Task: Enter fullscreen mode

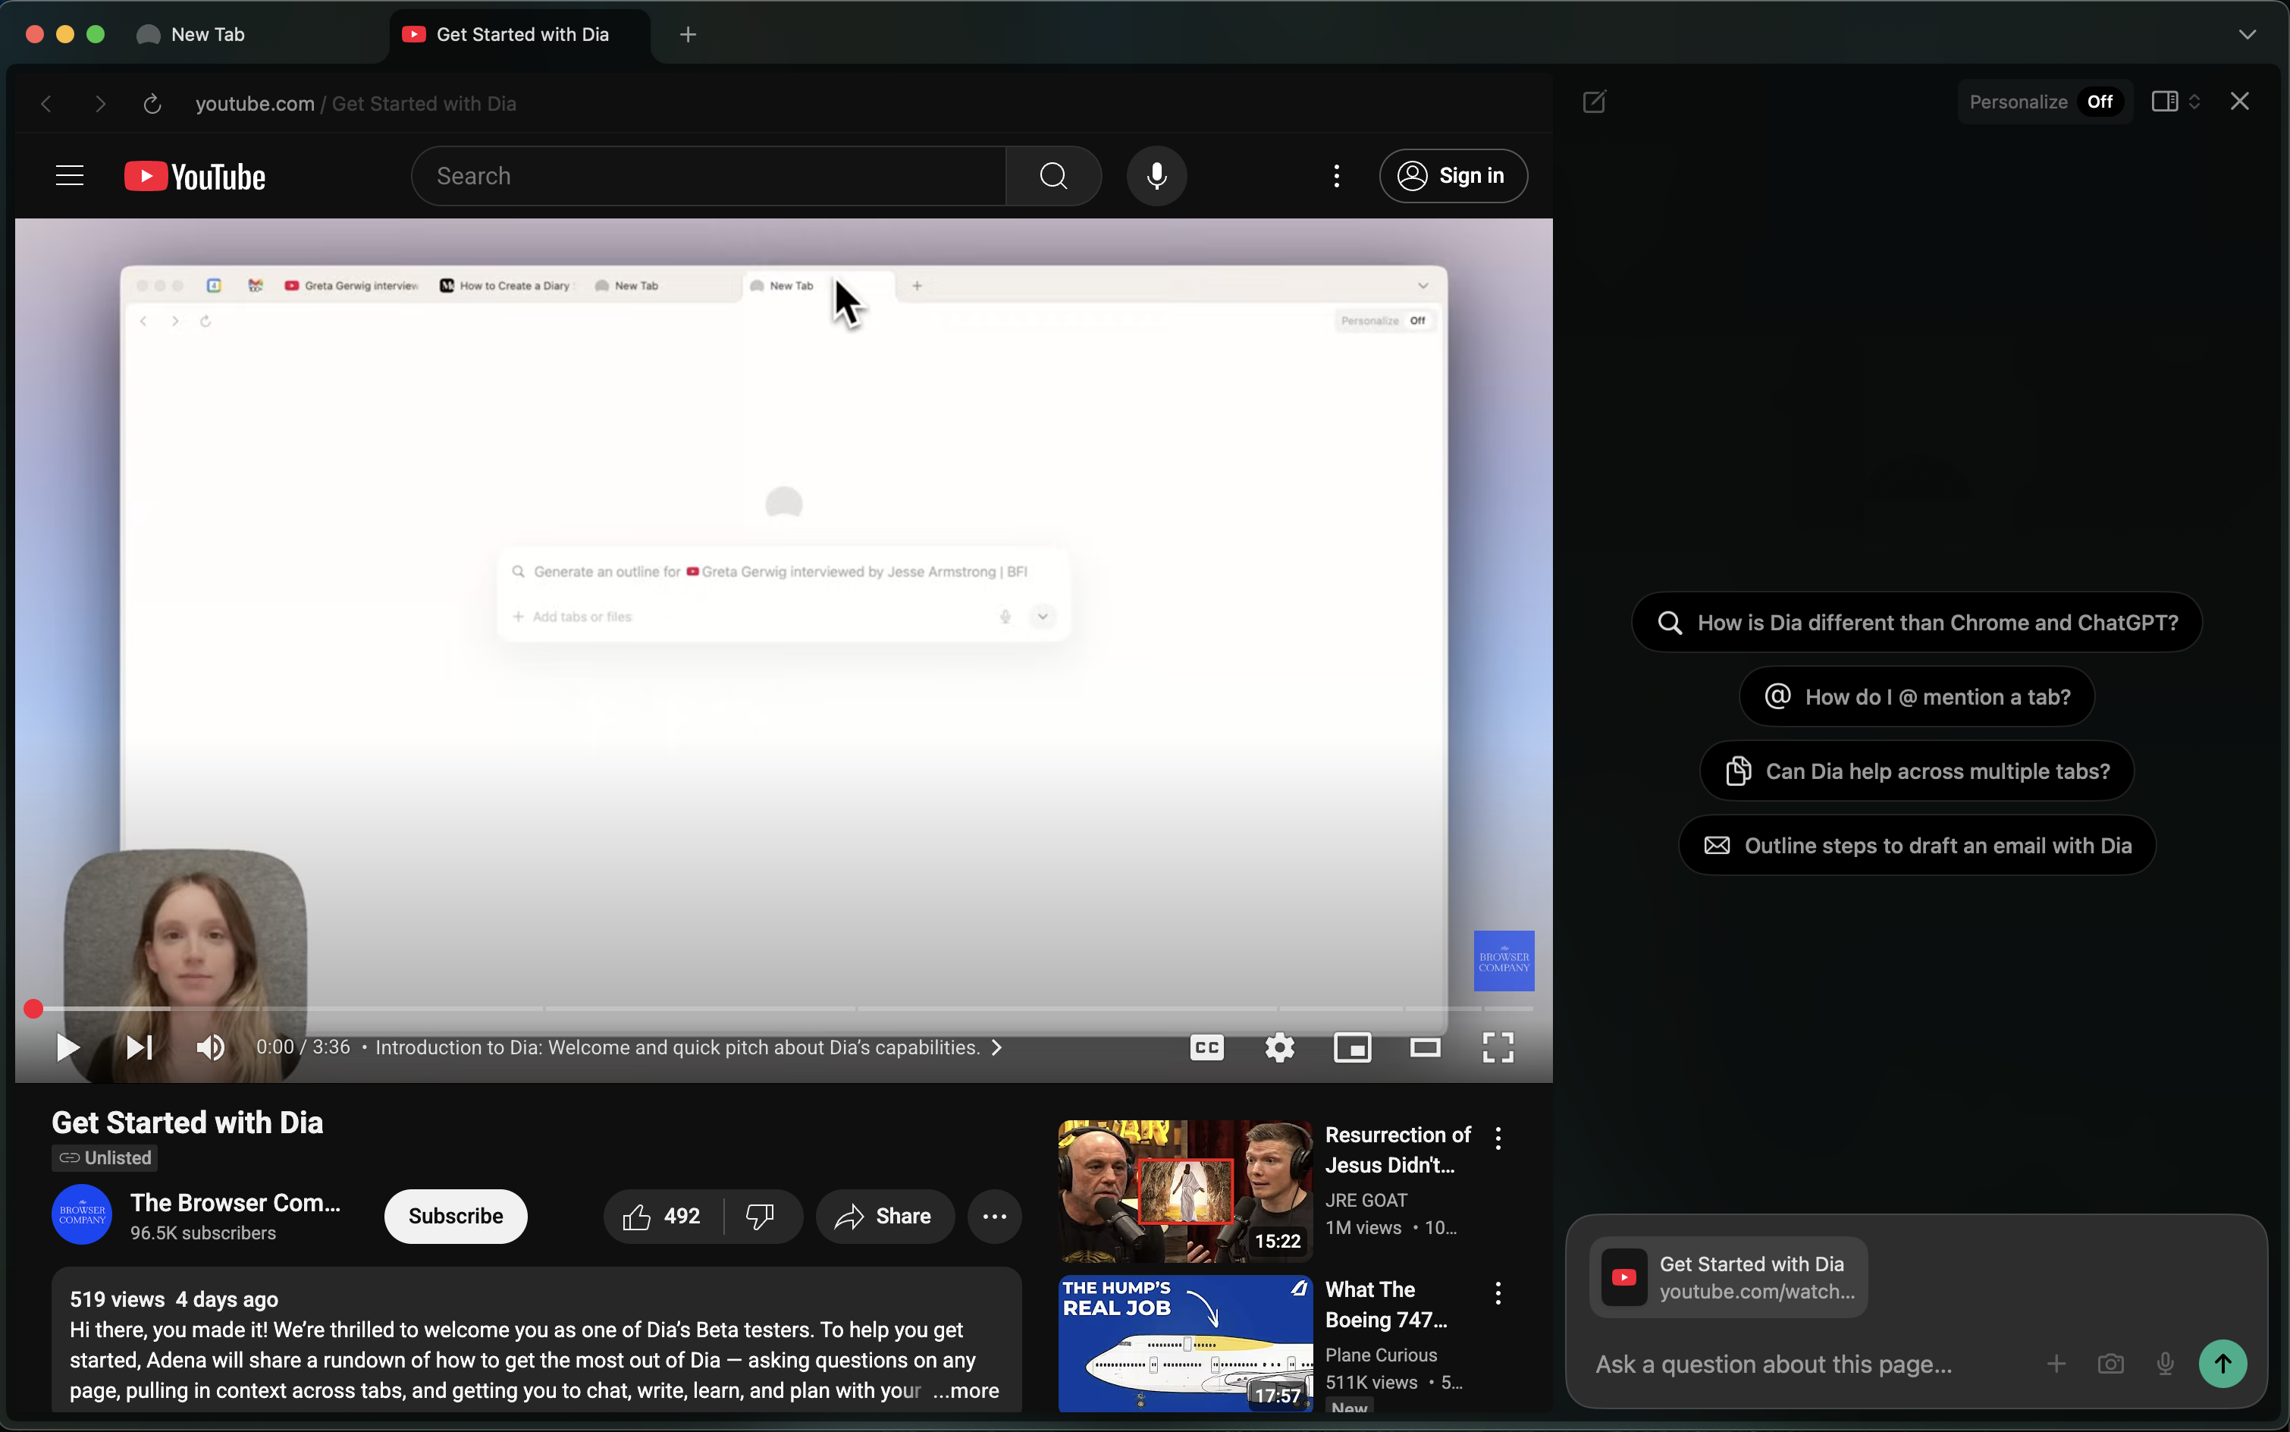Action: tap(1498, 1047)
